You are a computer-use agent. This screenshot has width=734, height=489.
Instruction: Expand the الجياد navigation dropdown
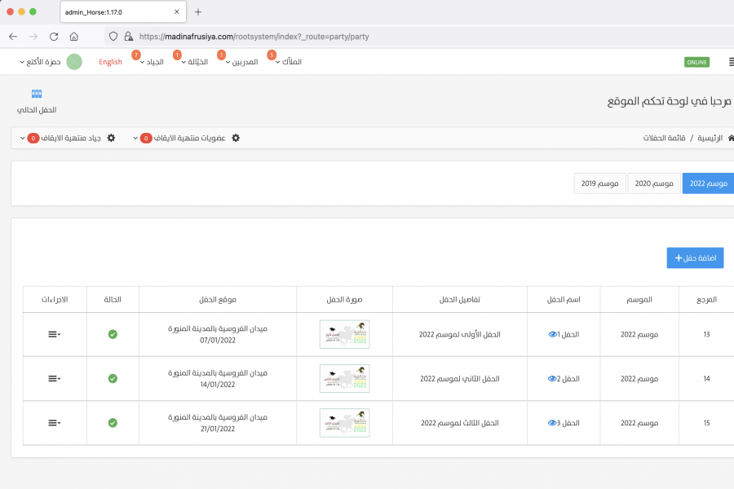153,62
